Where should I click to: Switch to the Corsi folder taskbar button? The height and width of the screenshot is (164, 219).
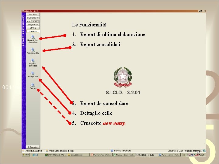pyautogui.click(x=78, y=155)
